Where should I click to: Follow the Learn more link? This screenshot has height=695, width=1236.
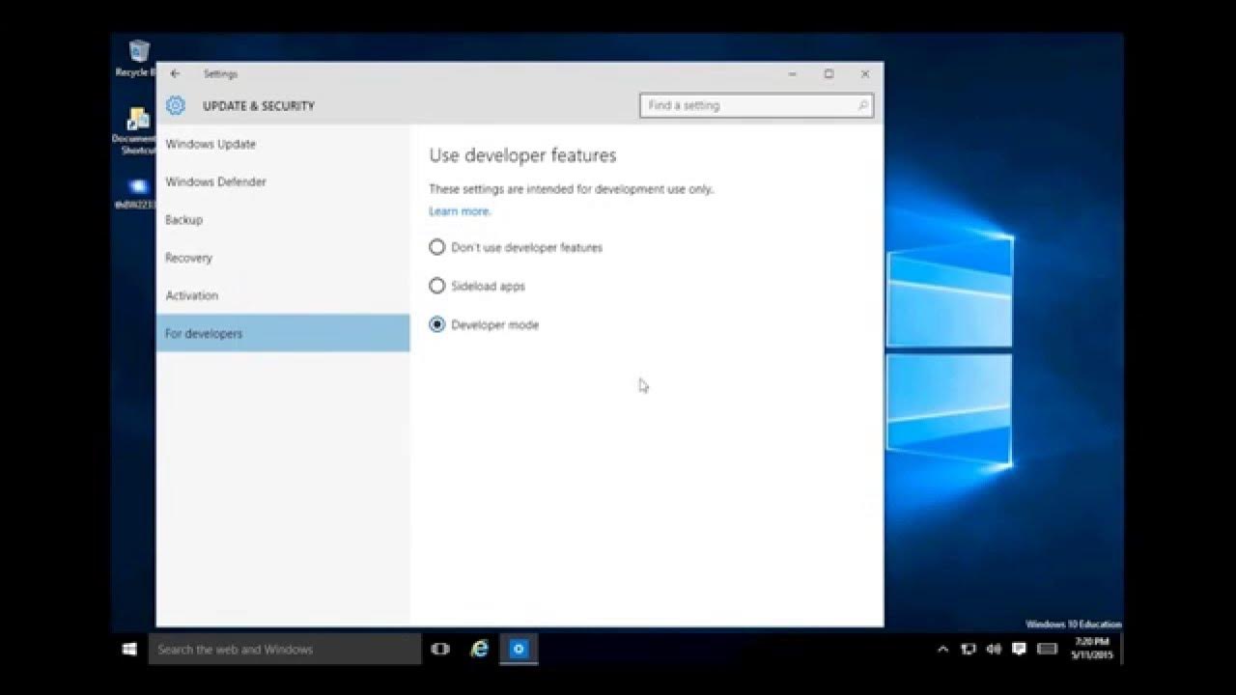click(460, 211)
